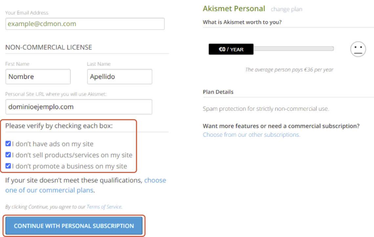Focus the Your Email Address field
The height and width of the screenshot is (237, 374).
[x=85, y=24]
